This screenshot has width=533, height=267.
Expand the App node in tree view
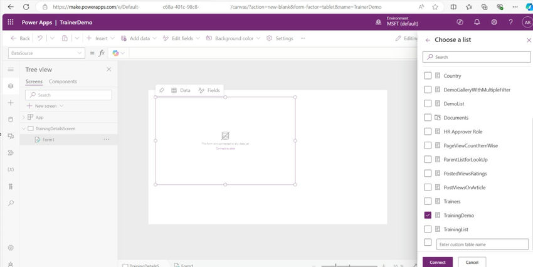(x=23, y=117)
